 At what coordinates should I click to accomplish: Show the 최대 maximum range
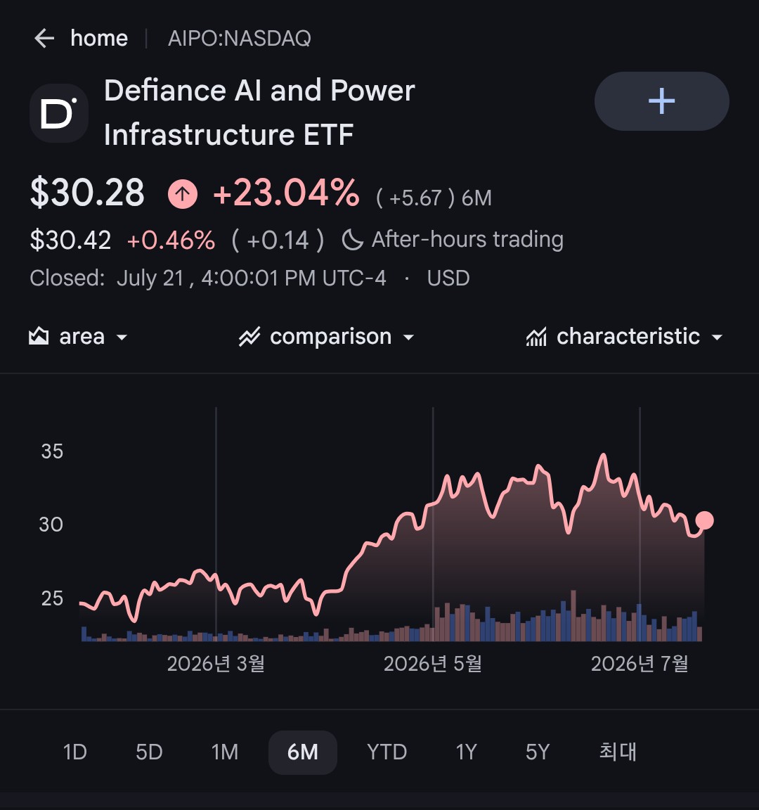pyautogui.click(x=618, y=752)
